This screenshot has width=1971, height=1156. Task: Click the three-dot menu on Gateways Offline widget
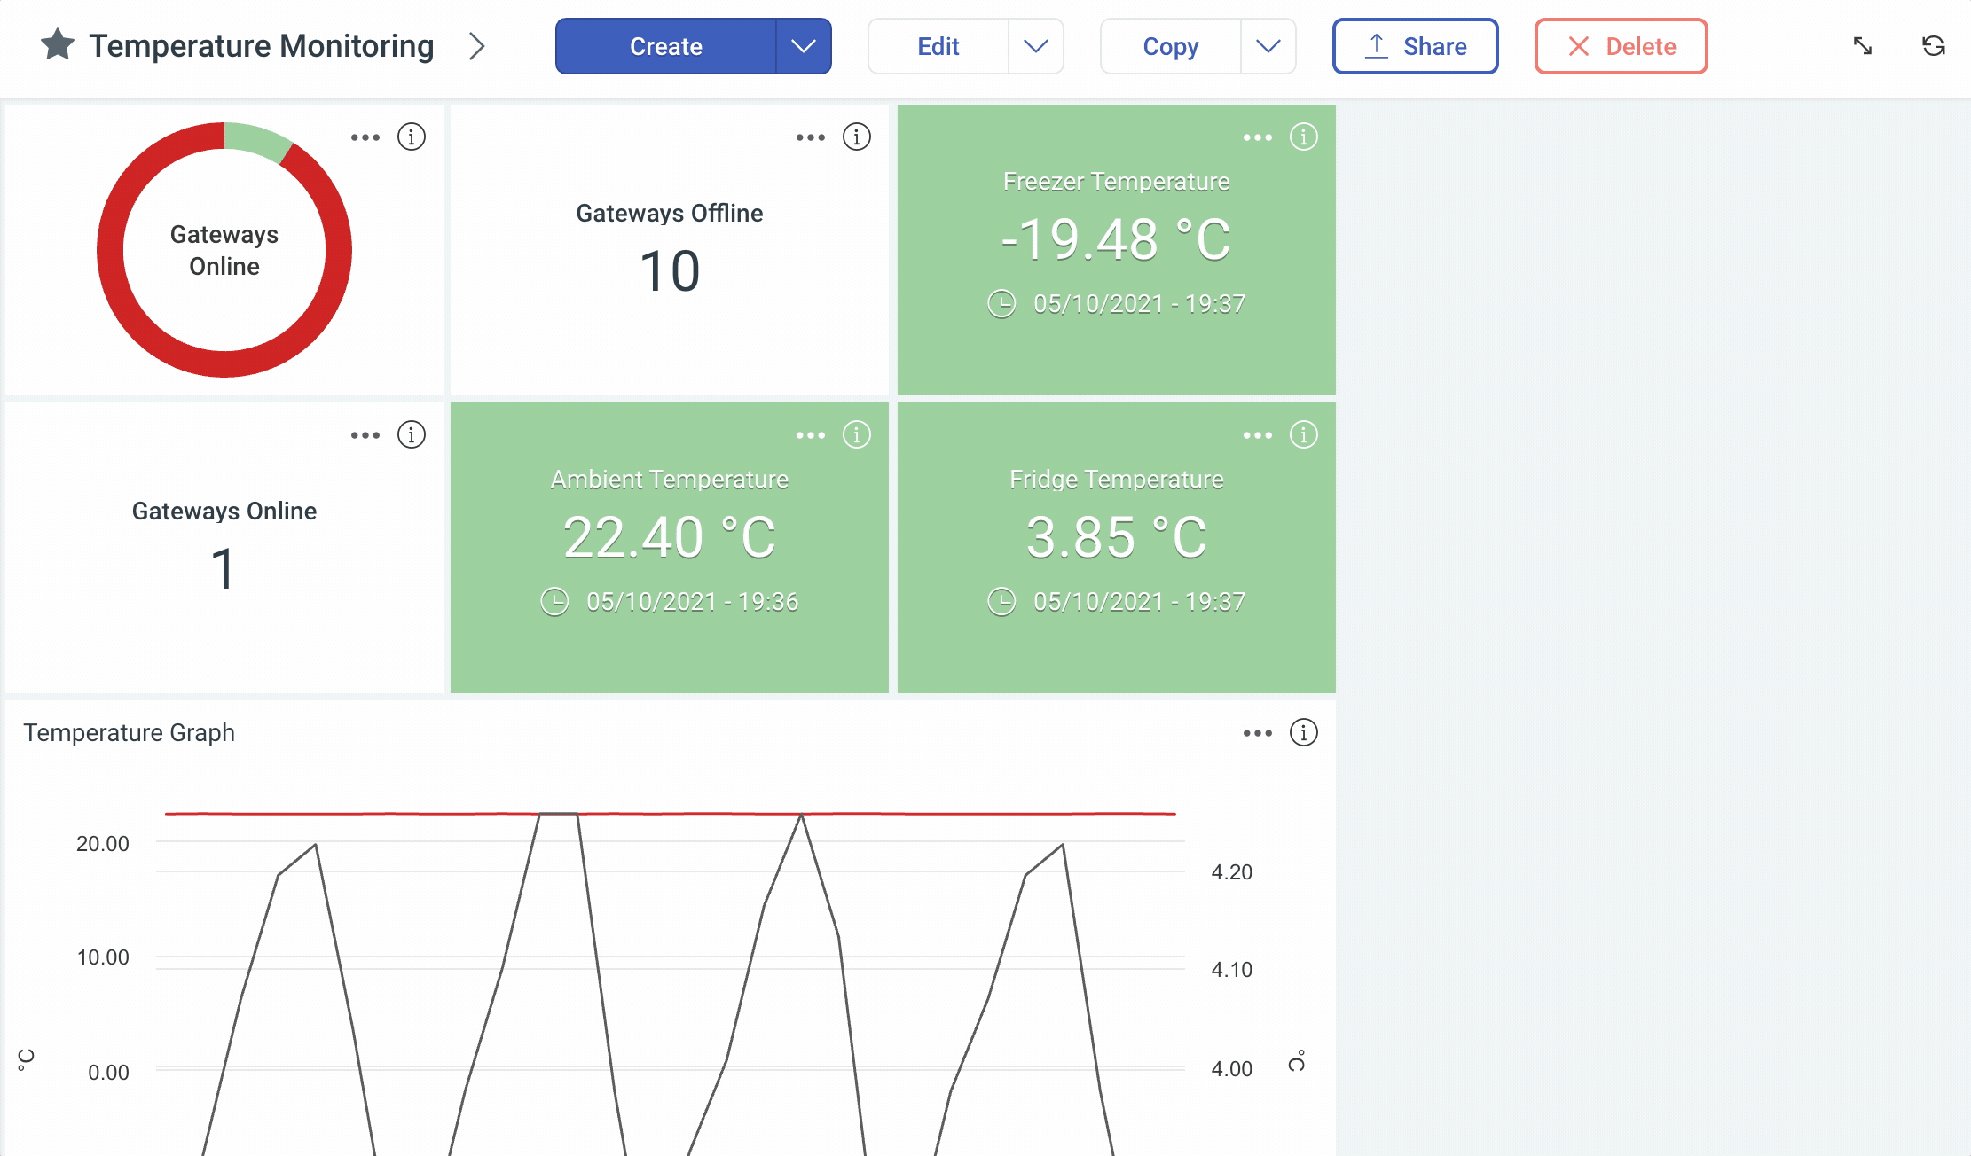tap(809, 137)
